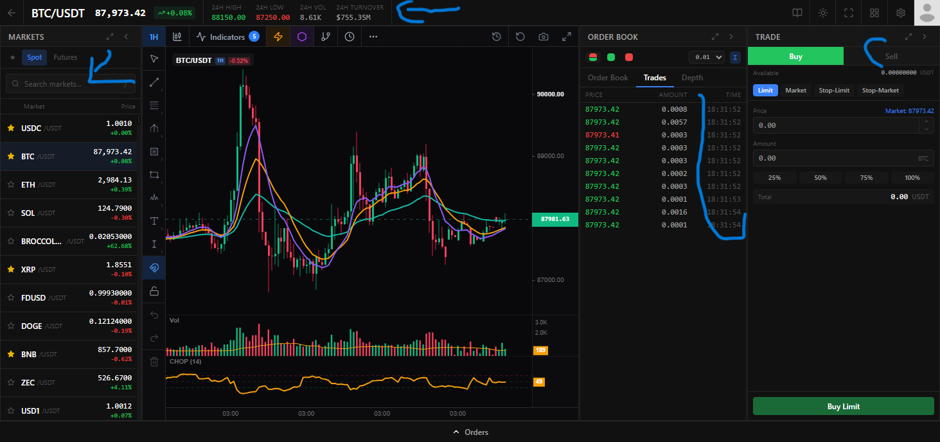940x442 pixels.
Task: Click the history replay icon on chart
Action: 497,37
